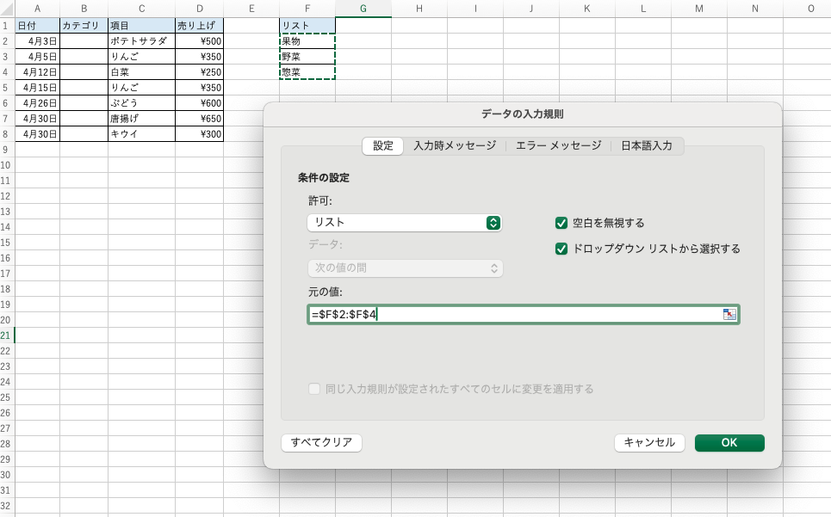Open the 許可 dropdown showing リスト
Screen dimensions: 831x517
(405, 223)
